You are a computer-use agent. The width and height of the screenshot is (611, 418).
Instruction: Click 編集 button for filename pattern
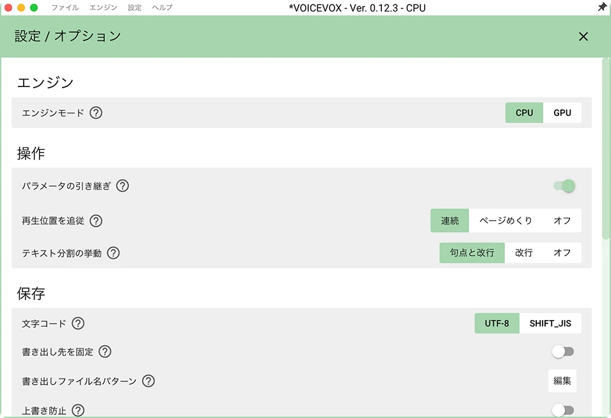pos(562,381)
